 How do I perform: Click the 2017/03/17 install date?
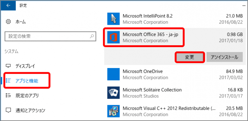(231, 96)
